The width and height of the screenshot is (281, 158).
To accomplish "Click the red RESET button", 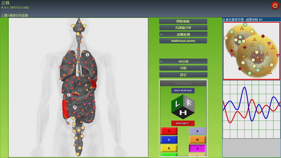I will click(183, 123).
